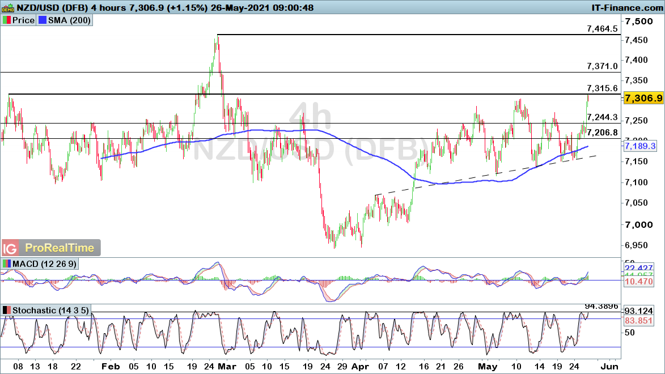665x374 pixels.
Task: Click the Stochastic indicator color icon
Action: click(x=7, y=311)
